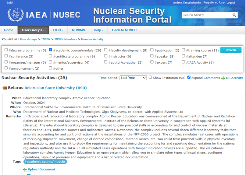Check the #IAEA Activity box
Image resolution: width=246 pixels, height=175 pixels.
point(183,62)
